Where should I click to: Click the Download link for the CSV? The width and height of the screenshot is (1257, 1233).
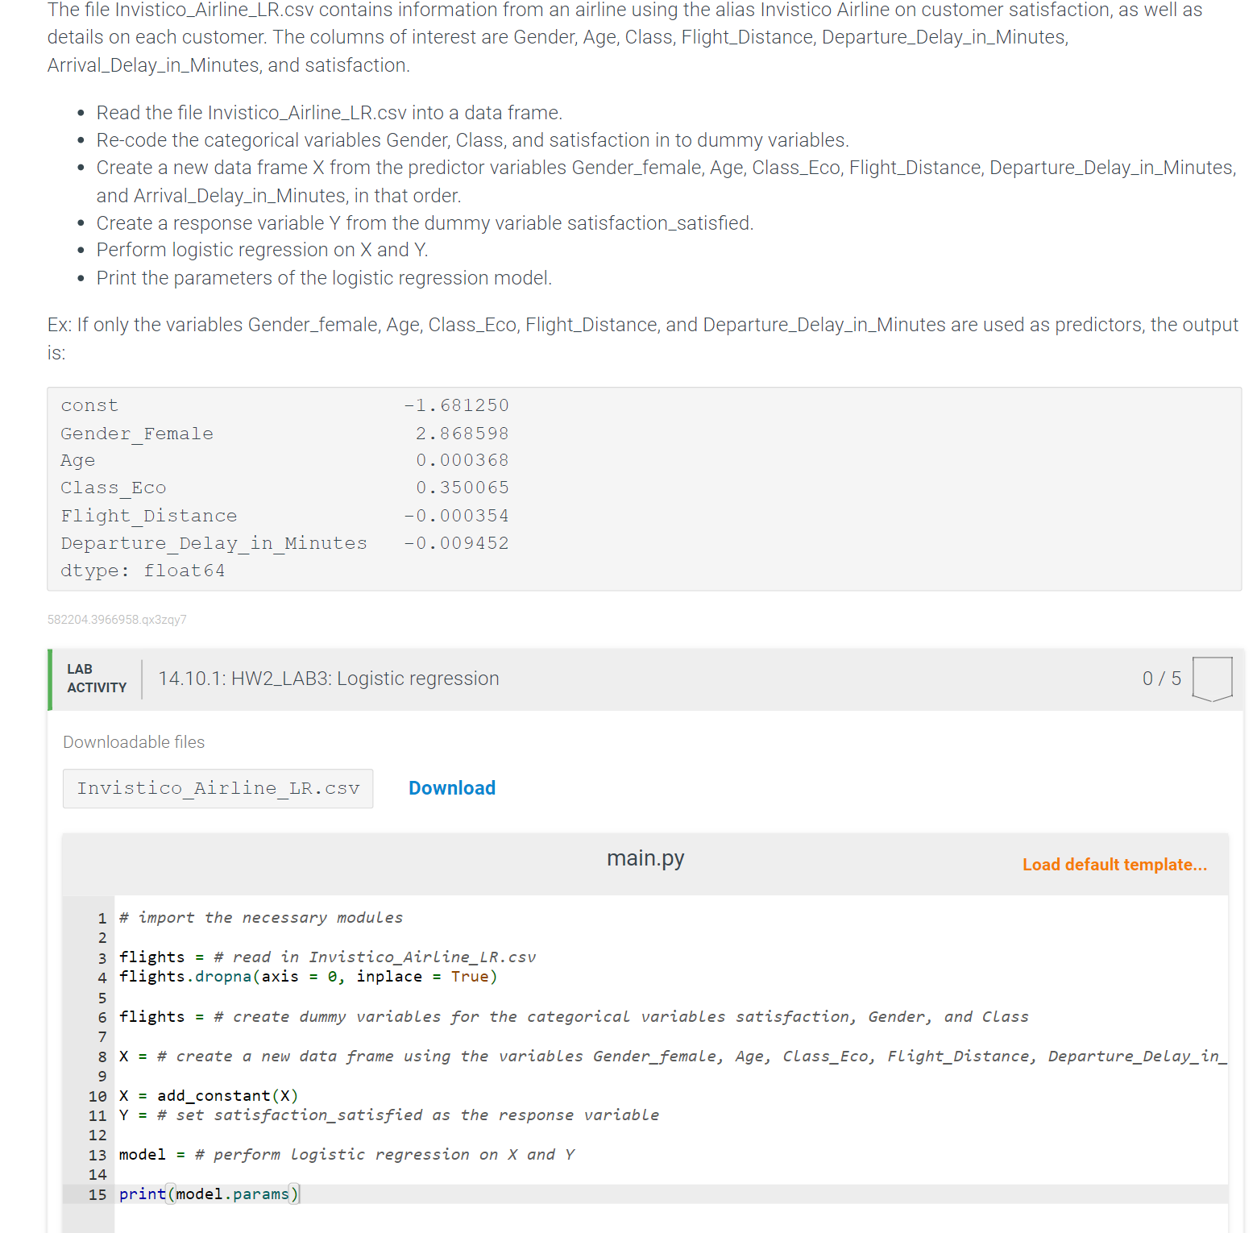point(452,788)
